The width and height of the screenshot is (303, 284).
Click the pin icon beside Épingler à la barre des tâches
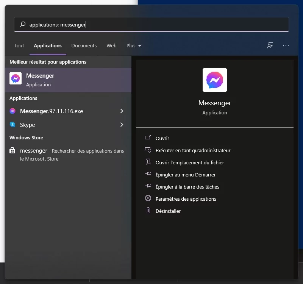[x=148, y=186]
